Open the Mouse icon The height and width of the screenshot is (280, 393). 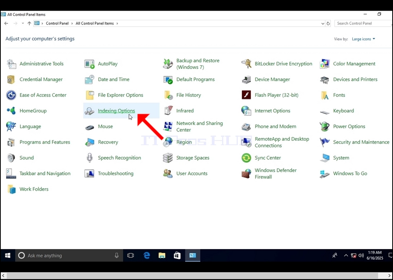(89, 127)
